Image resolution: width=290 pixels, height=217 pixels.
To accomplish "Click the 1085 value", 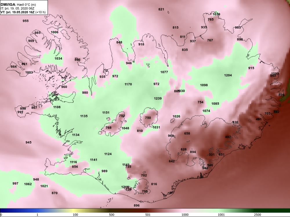I will [215, 104].
